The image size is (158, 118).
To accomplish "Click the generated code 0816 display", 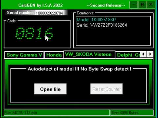I will pyautogui.click(x=34, y=33).
